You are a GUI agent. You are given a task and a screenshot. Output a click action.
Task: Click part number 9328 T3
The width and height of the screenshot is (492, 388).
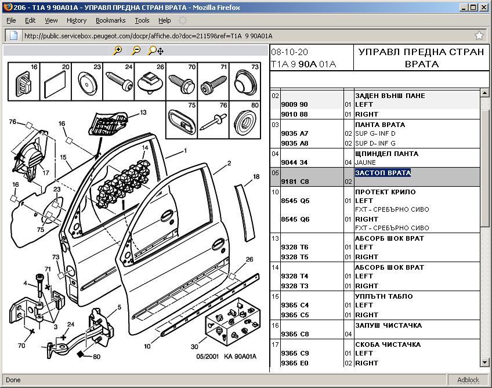pyautogui.click(x=295, y=286)
